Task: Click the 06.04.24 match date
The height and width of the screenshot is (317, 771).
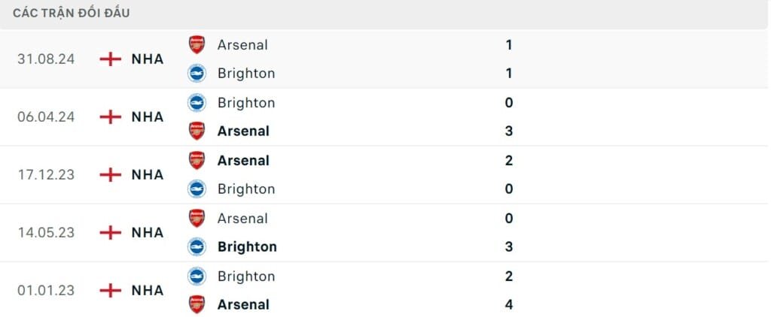Action: point(46,116)
